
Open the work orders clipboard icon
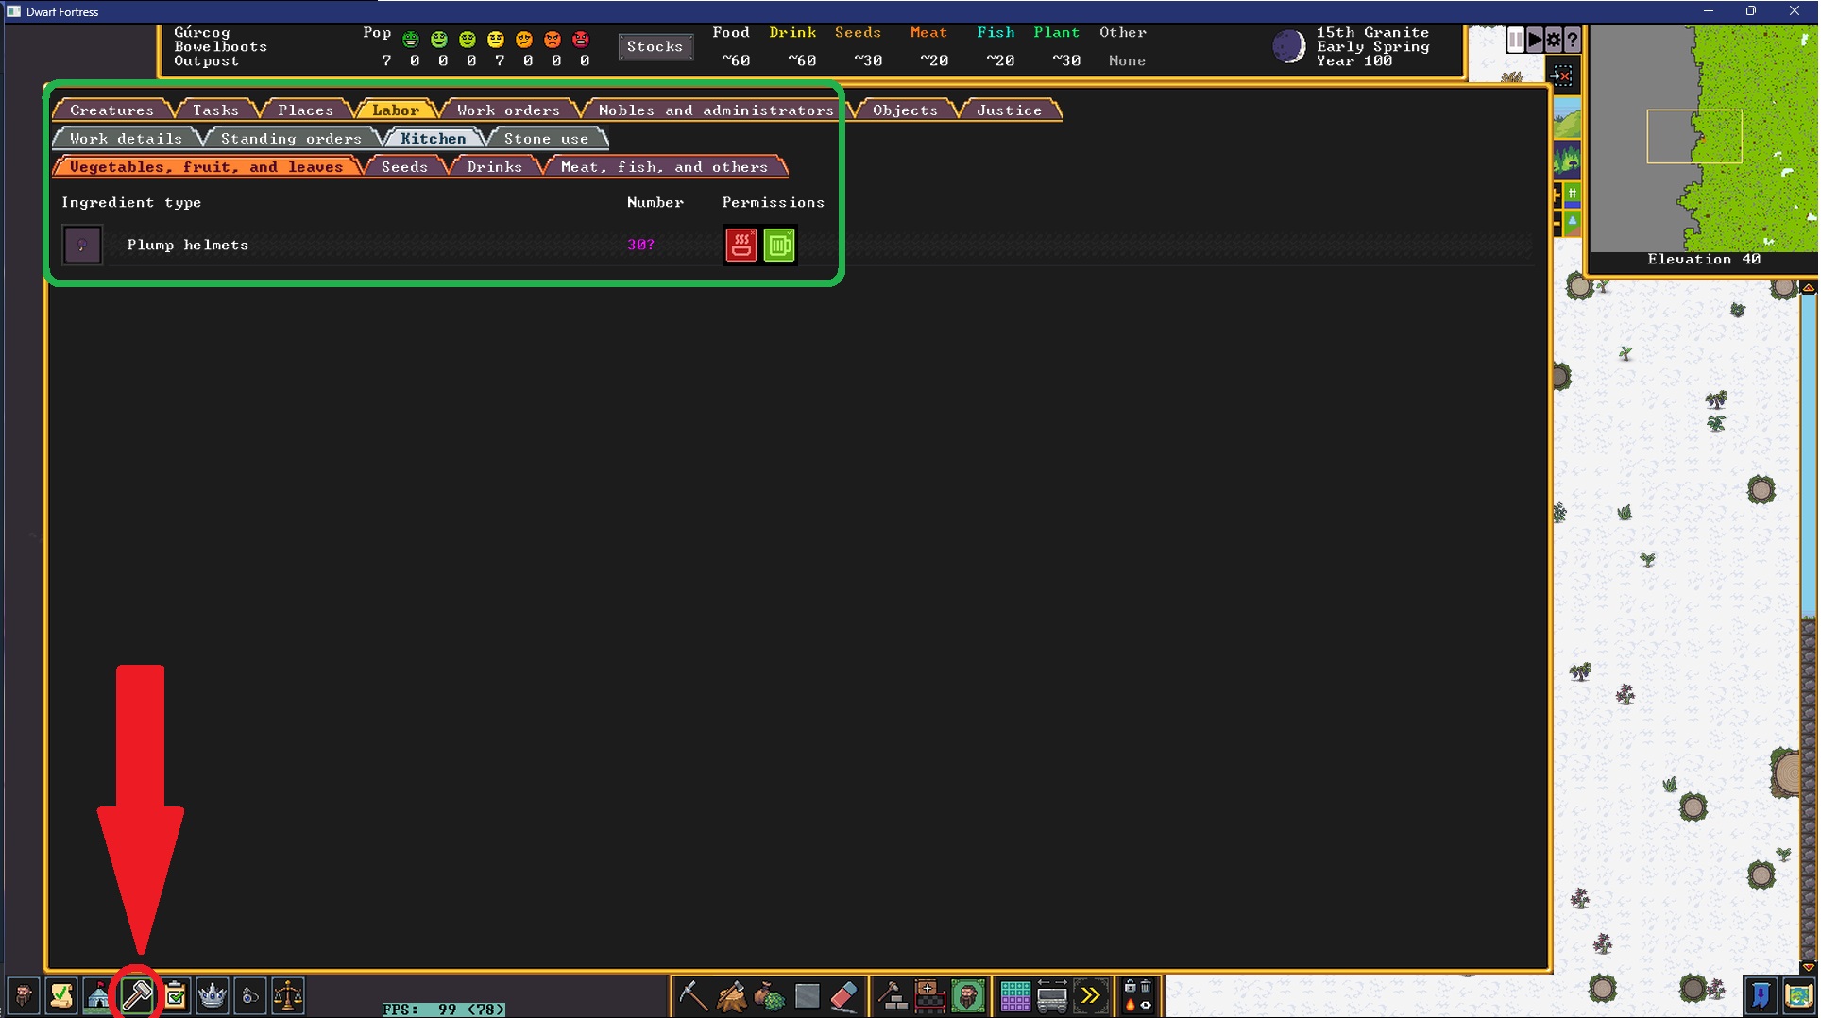175,995
